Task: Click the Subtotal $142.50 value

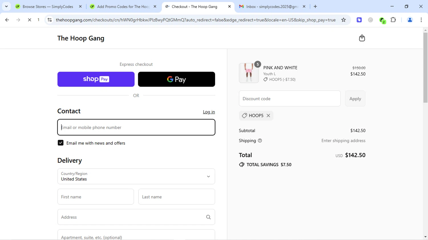Action: click(358, 131)
